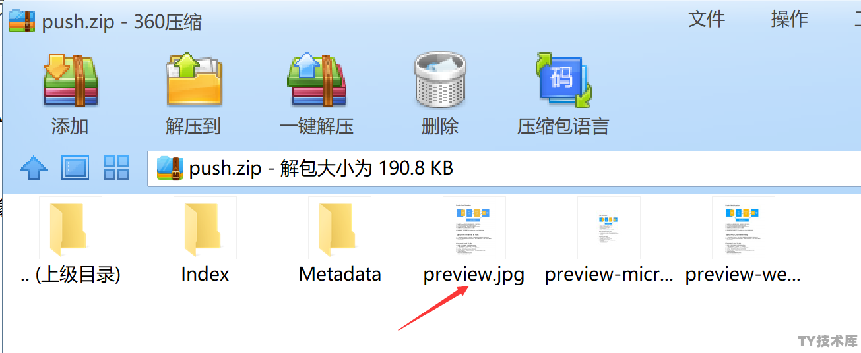Open the 压缩包语言 archive language tool
The width and height of the screenshot is (861, 353).
pos(563,81)
